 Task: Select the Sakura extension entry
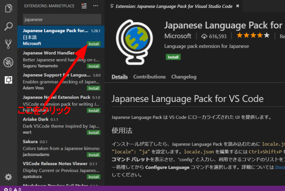tap(61, 148)
